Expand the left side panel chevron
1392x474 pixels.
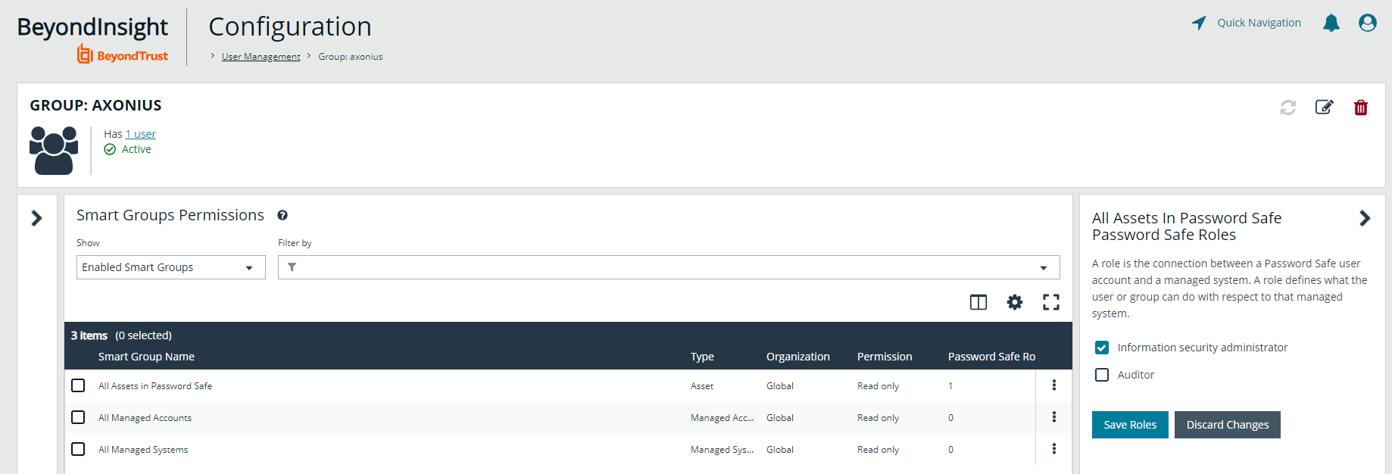tap(36, 218)
